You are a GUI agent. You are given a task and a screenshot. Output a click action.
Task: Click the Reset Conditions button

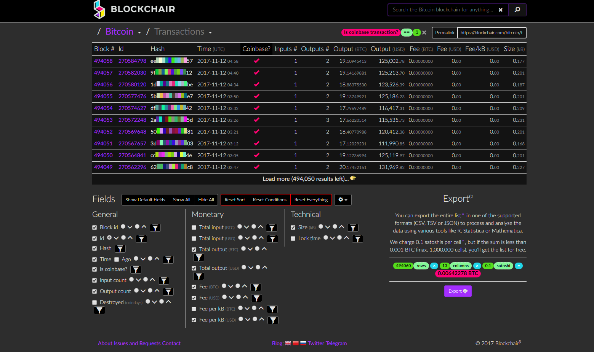(270, 200)
